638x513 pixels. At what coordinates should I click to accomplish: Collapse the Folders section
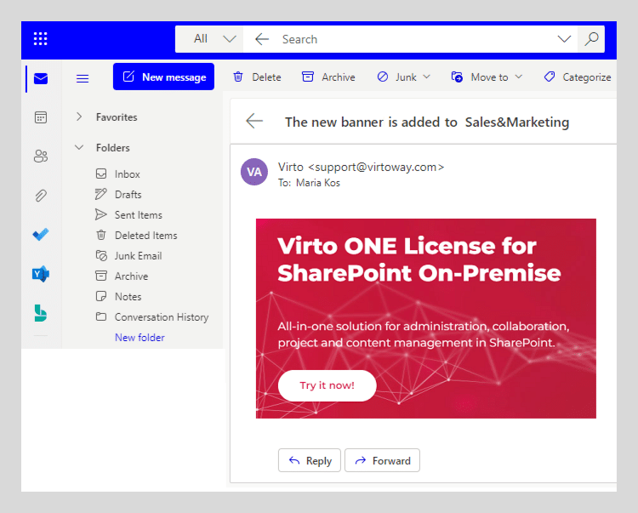(x=79, y=147)
